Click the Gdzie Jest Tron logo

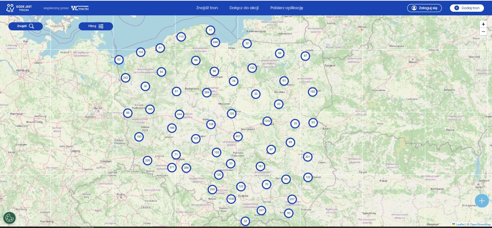[x=19, y=8]
